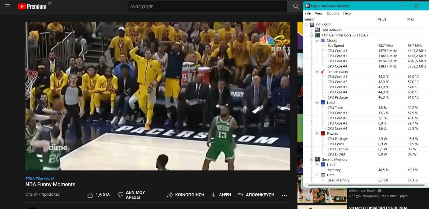Maximize the Open Hardware Monitor window

click(416, 6)
